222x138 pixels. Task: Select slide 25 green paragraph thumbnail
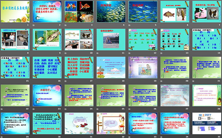(111, 96)
